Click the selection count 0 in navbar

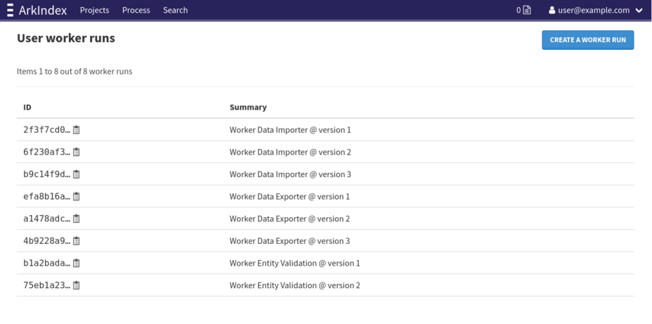pyautogui.click(x=519, y=10)
